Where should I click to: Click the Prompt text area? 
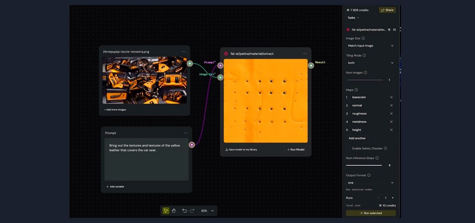point(147,159)
